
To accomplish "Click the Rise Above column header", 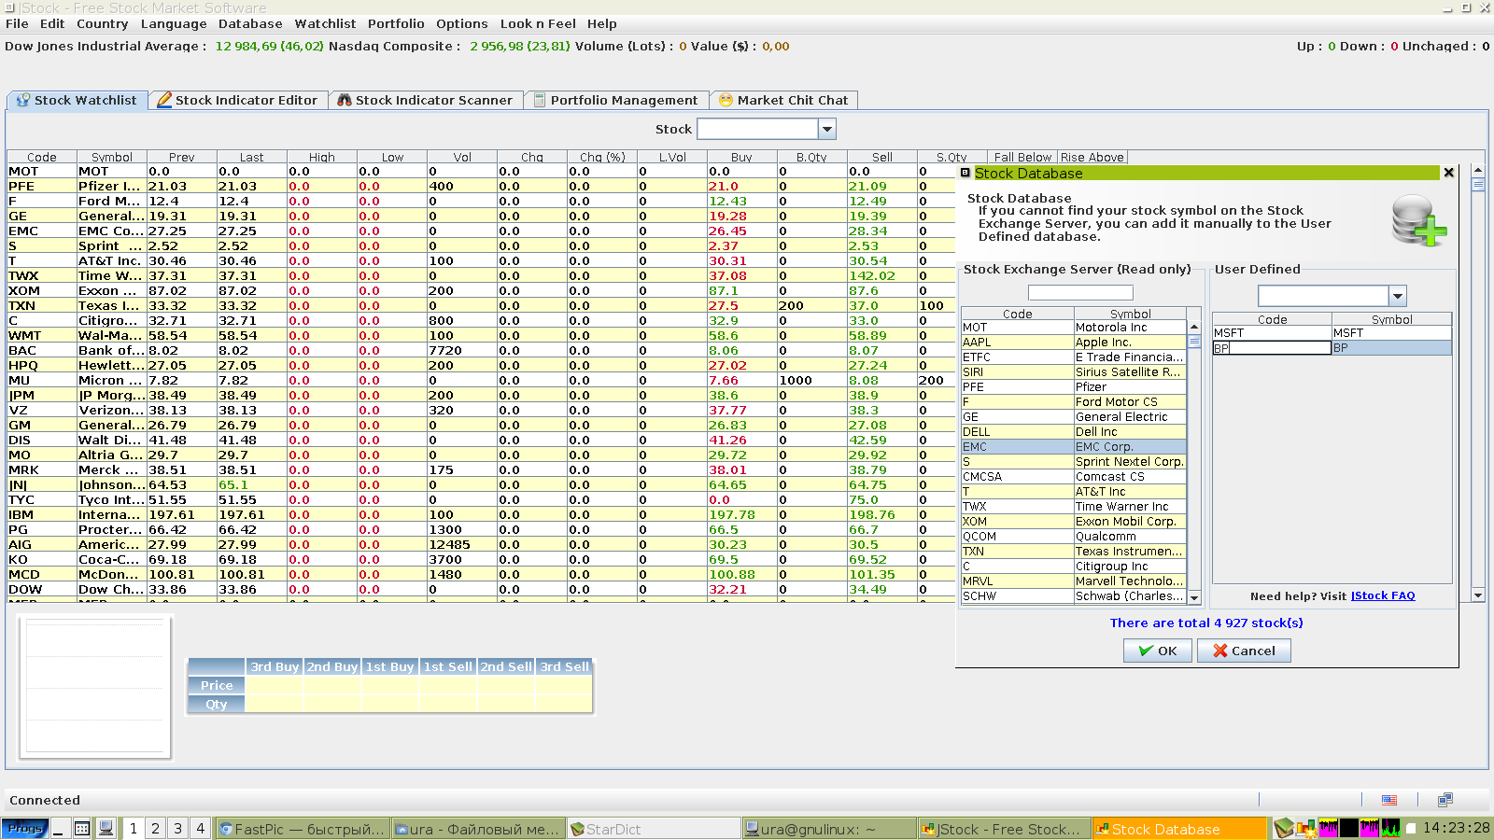I will 1092,158.
